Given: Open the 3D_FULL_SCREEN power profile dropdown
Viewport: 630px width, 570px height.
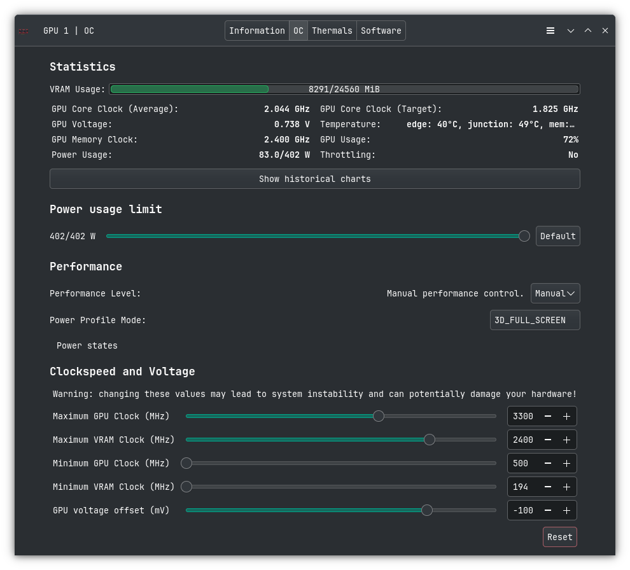Looking at the screenshot, I should (x=535, y=320).
